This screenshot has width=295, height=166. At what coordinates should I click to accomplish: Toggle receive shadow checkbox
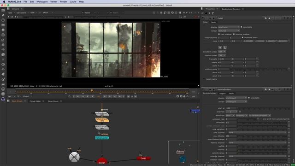[234, 34]
